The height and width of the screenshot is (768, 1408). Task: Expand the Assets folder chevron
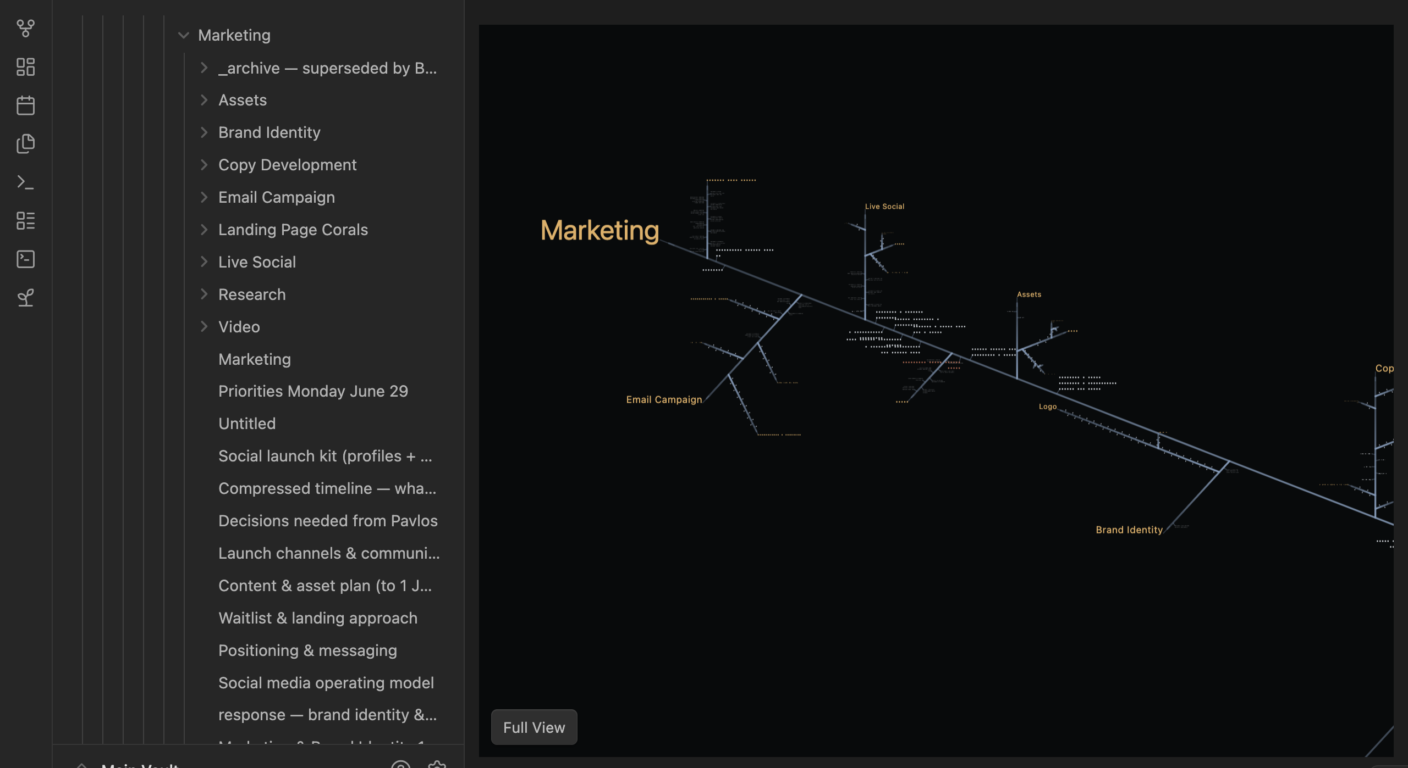204,100
